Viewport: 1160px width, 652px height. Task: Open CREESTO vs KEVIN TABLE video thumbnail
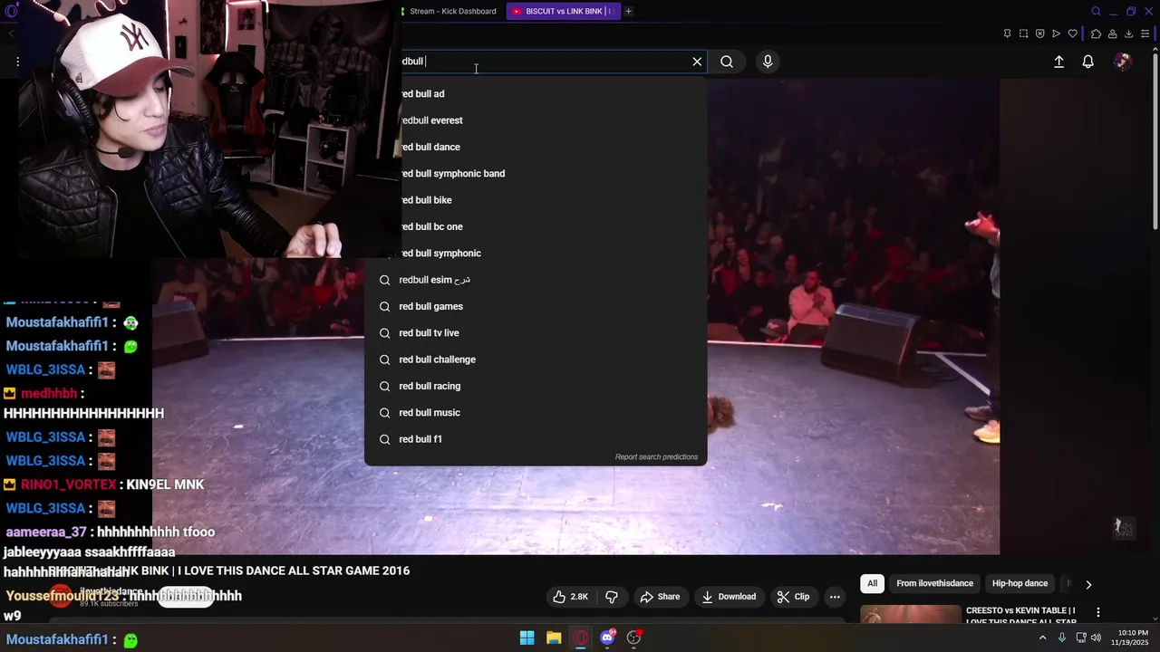click(x=911, y=615)
